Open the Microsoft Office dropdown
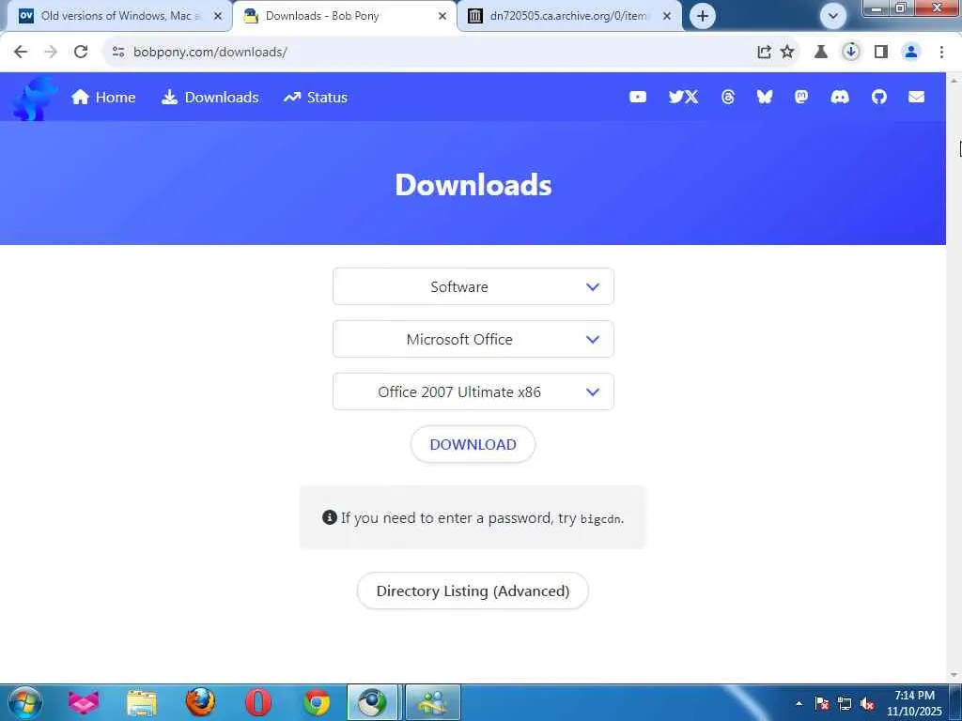 [473, 339]
